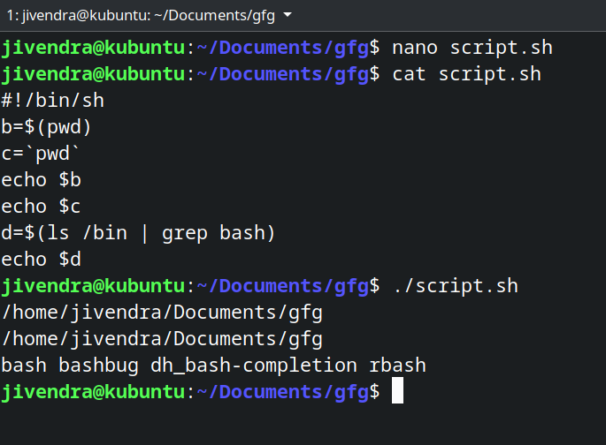This screenshot has width=606, height=445.
Task: Select the jivendra@kubuntu session tab title
Action: tap(141, 15)
